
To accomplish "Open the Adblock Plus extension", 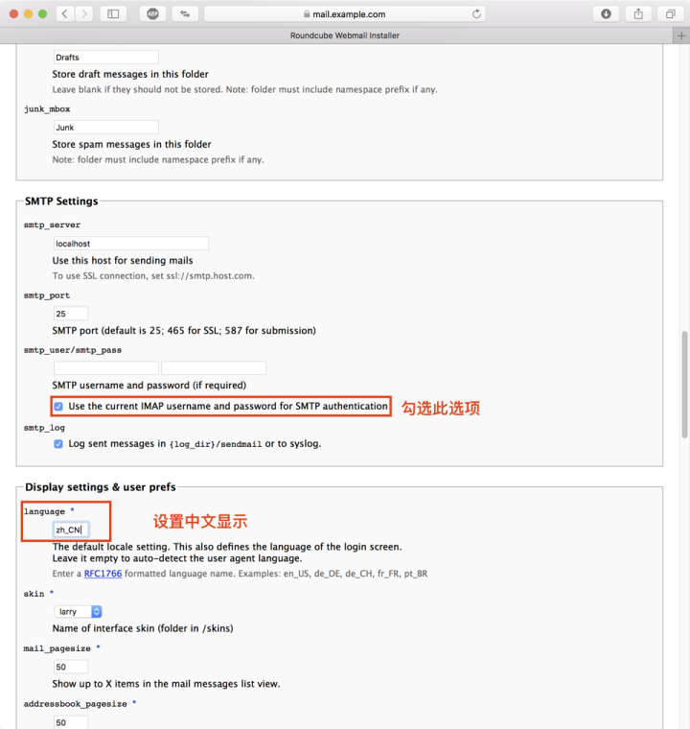I will pos(151,14).
